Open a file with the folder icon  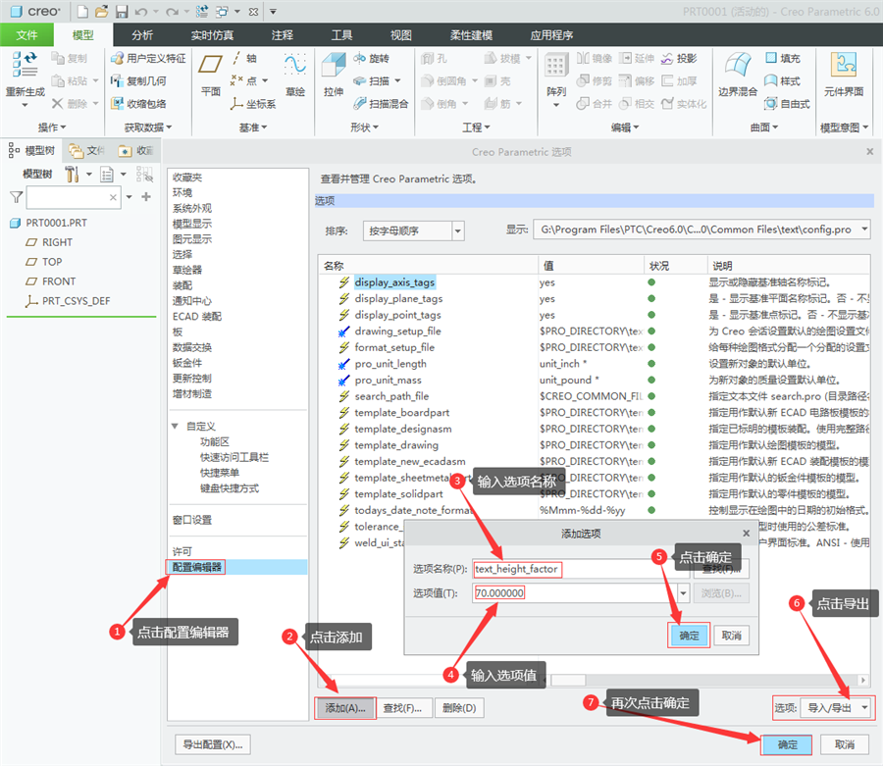tap(101, 11)
